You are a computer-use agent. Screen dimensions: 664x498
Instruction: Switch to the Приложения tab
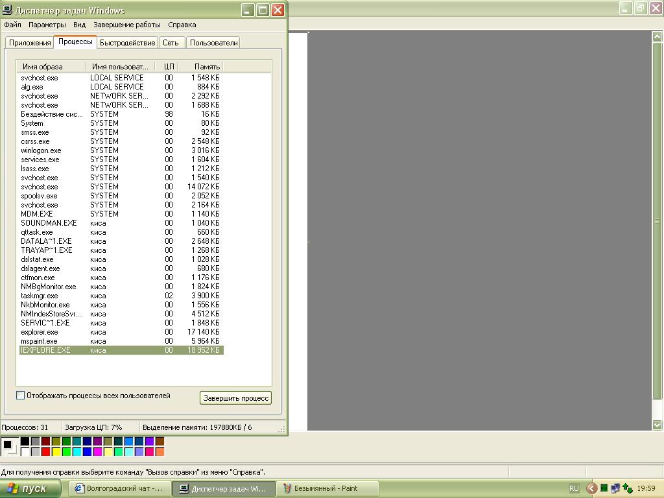(x=30, y=43)
